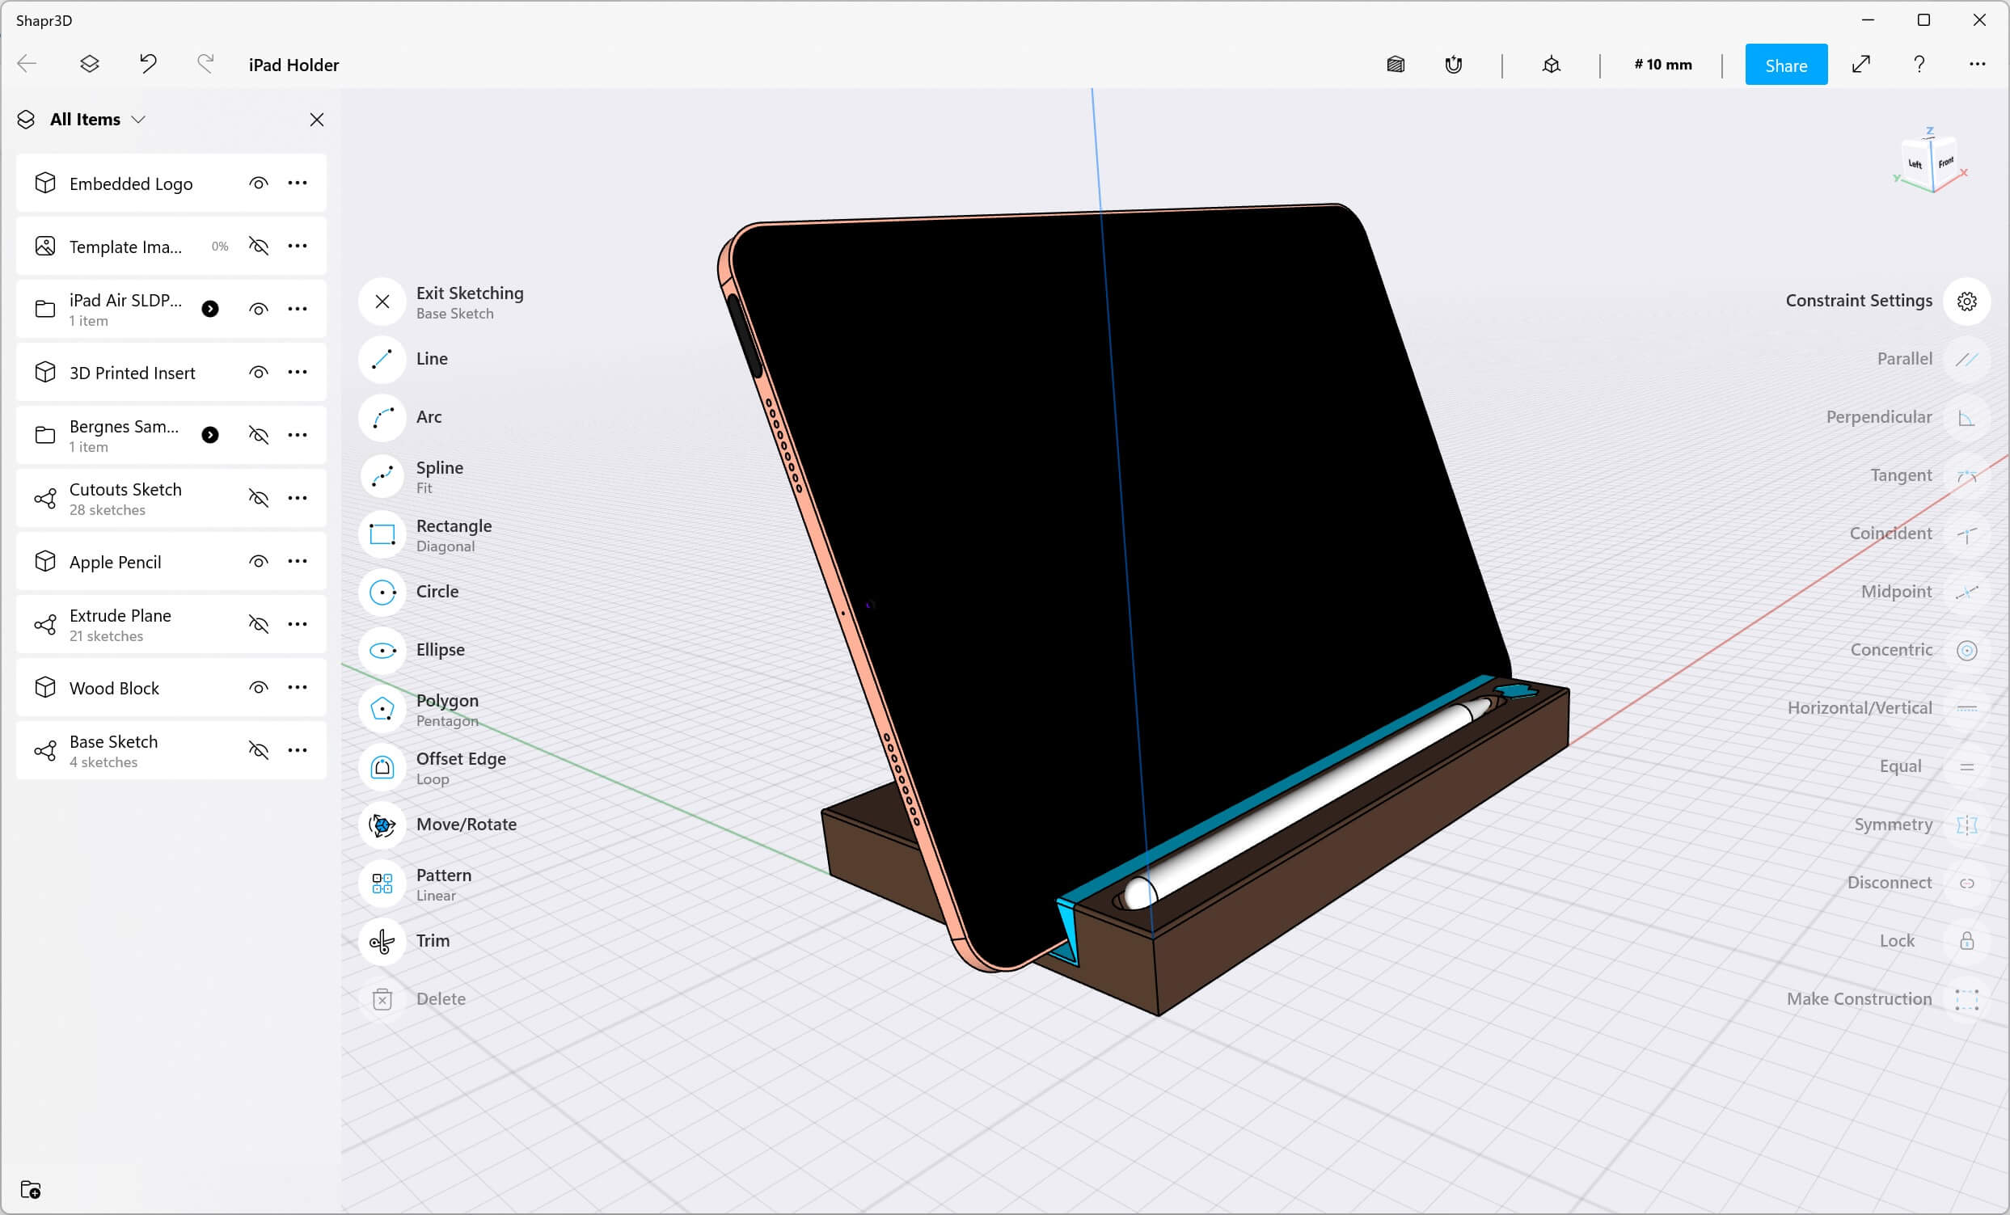The height and width of the screenshot is (1215, 2010).
Task: Toggle visibility of Embedded Logo layer
Action: tap(260, 183)
